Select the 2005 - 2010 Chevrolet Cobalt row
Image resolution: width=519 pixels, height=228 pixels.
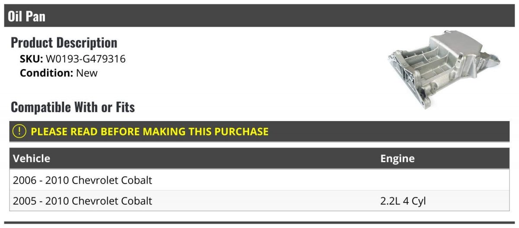(x=259, y=200)
